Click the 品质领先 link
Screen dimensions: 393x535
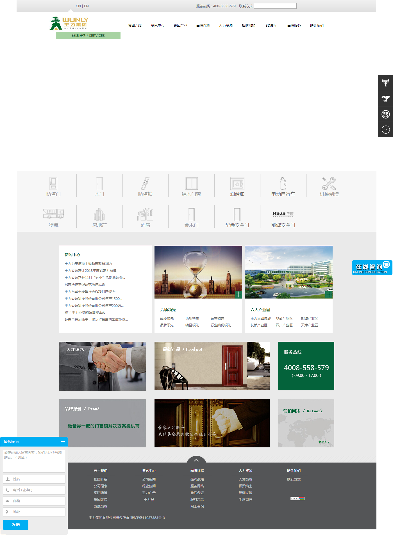167,318
